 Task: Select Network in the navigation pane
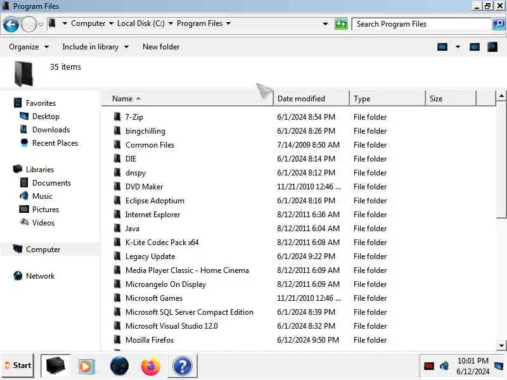click(40, 275)
